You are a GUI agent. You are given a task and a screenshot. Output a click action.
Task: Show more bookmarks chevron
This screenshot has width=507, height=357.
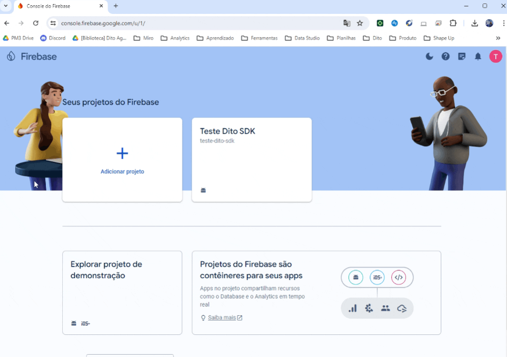point(498,38)
